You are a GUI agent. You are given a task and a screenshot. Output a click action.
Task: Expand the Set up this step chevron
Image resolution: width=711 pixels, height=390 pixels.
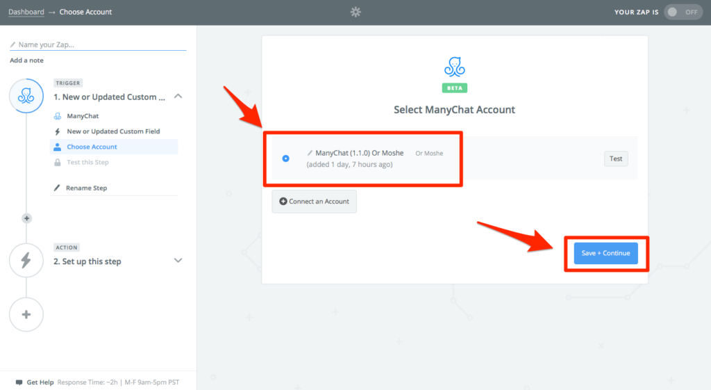click(178, 261)
